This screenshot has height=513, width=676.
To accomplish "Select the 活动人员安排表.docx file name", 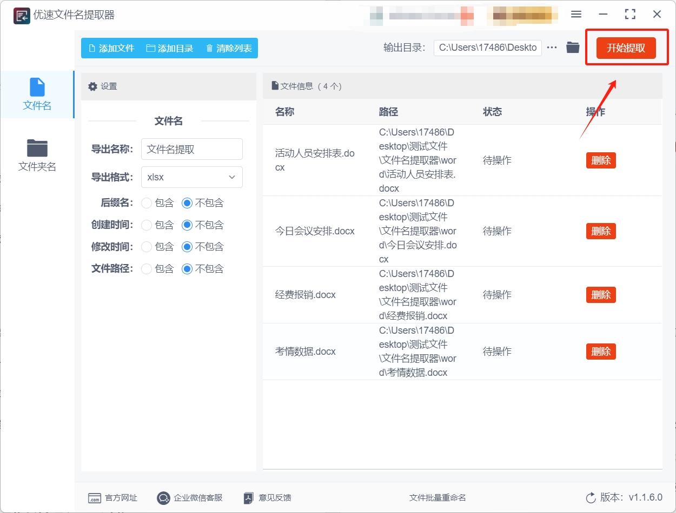I will [x=315, y=160].
